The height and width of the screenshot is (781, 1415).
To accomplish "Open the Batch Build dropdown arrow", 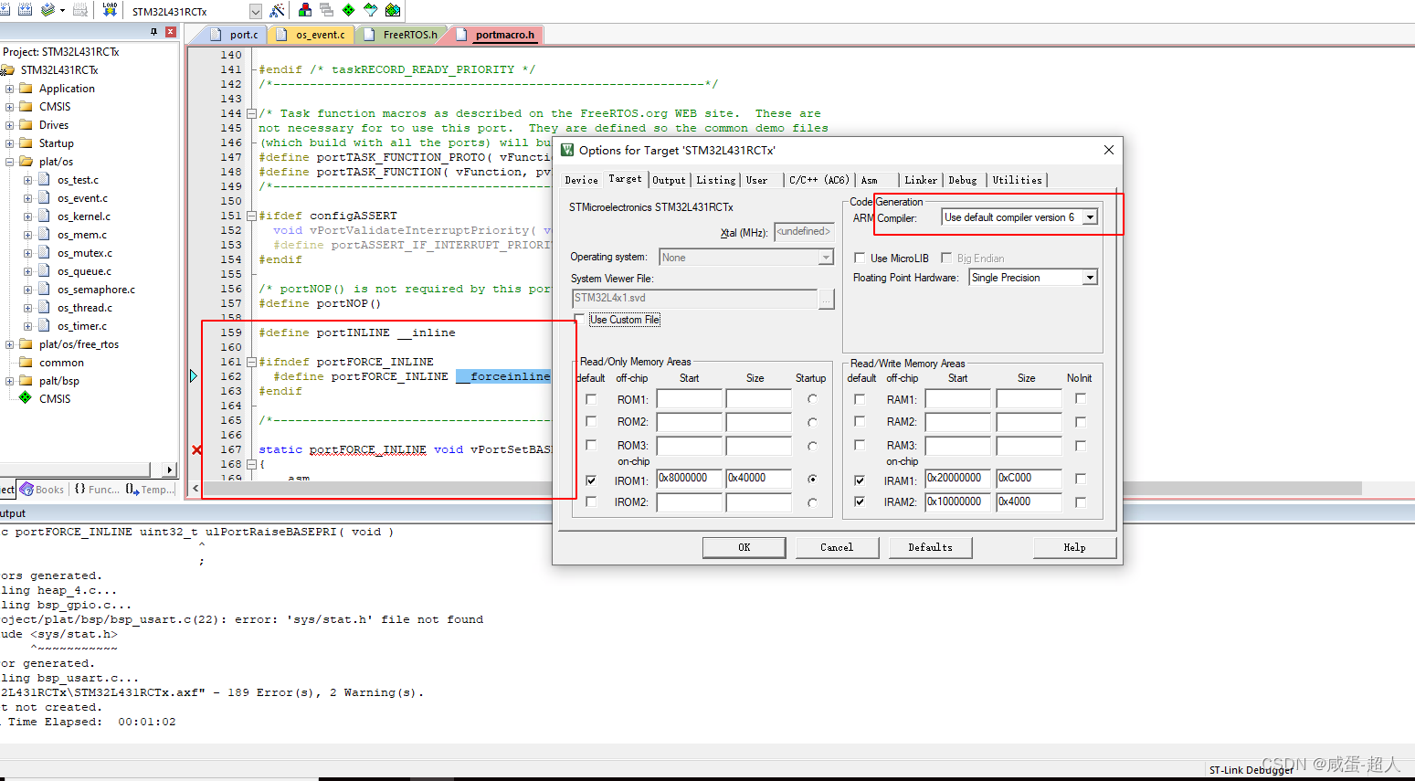I will tap(62, 10).
